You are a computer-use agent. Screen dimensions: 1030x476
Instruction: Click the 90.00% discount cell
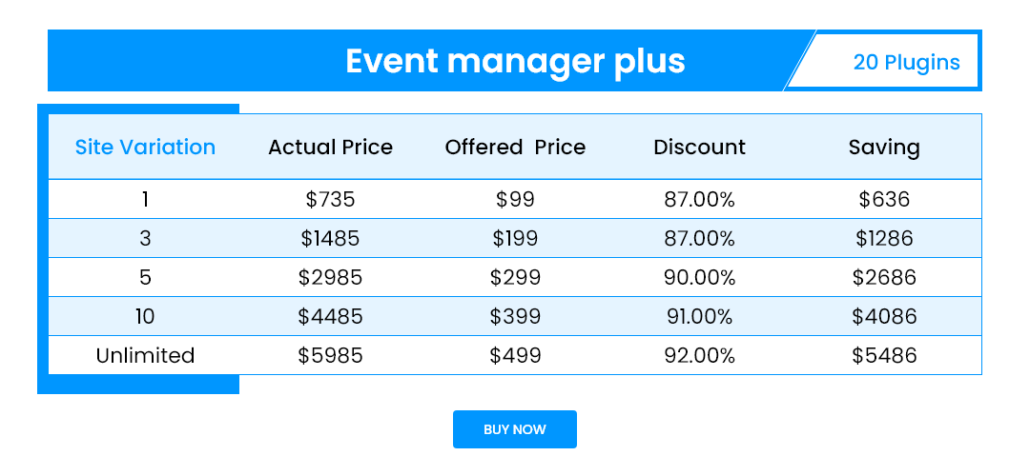click(699, 277)
